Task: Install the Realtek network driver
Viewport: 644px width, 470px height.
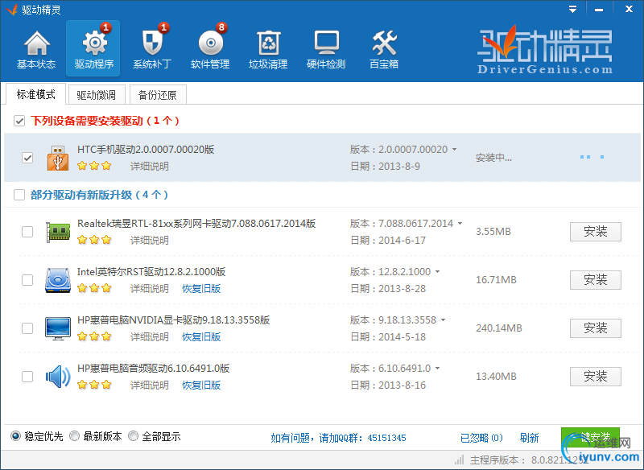Action: pos(595,232)
